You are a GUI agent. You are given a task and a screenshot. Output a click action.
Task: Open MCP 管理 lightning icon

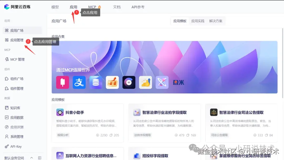point(7,59)
